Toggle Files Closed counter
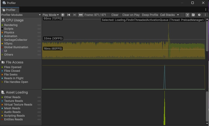Image resolution: width=209 pixels, height=126 pixels. [x=2, y=71]
